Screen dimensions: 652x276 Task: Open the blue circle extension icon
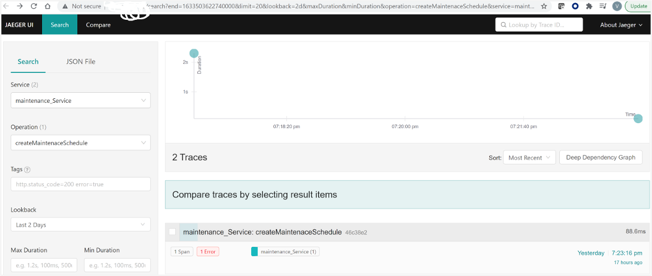pyautogui.click(x=575, y=6)
